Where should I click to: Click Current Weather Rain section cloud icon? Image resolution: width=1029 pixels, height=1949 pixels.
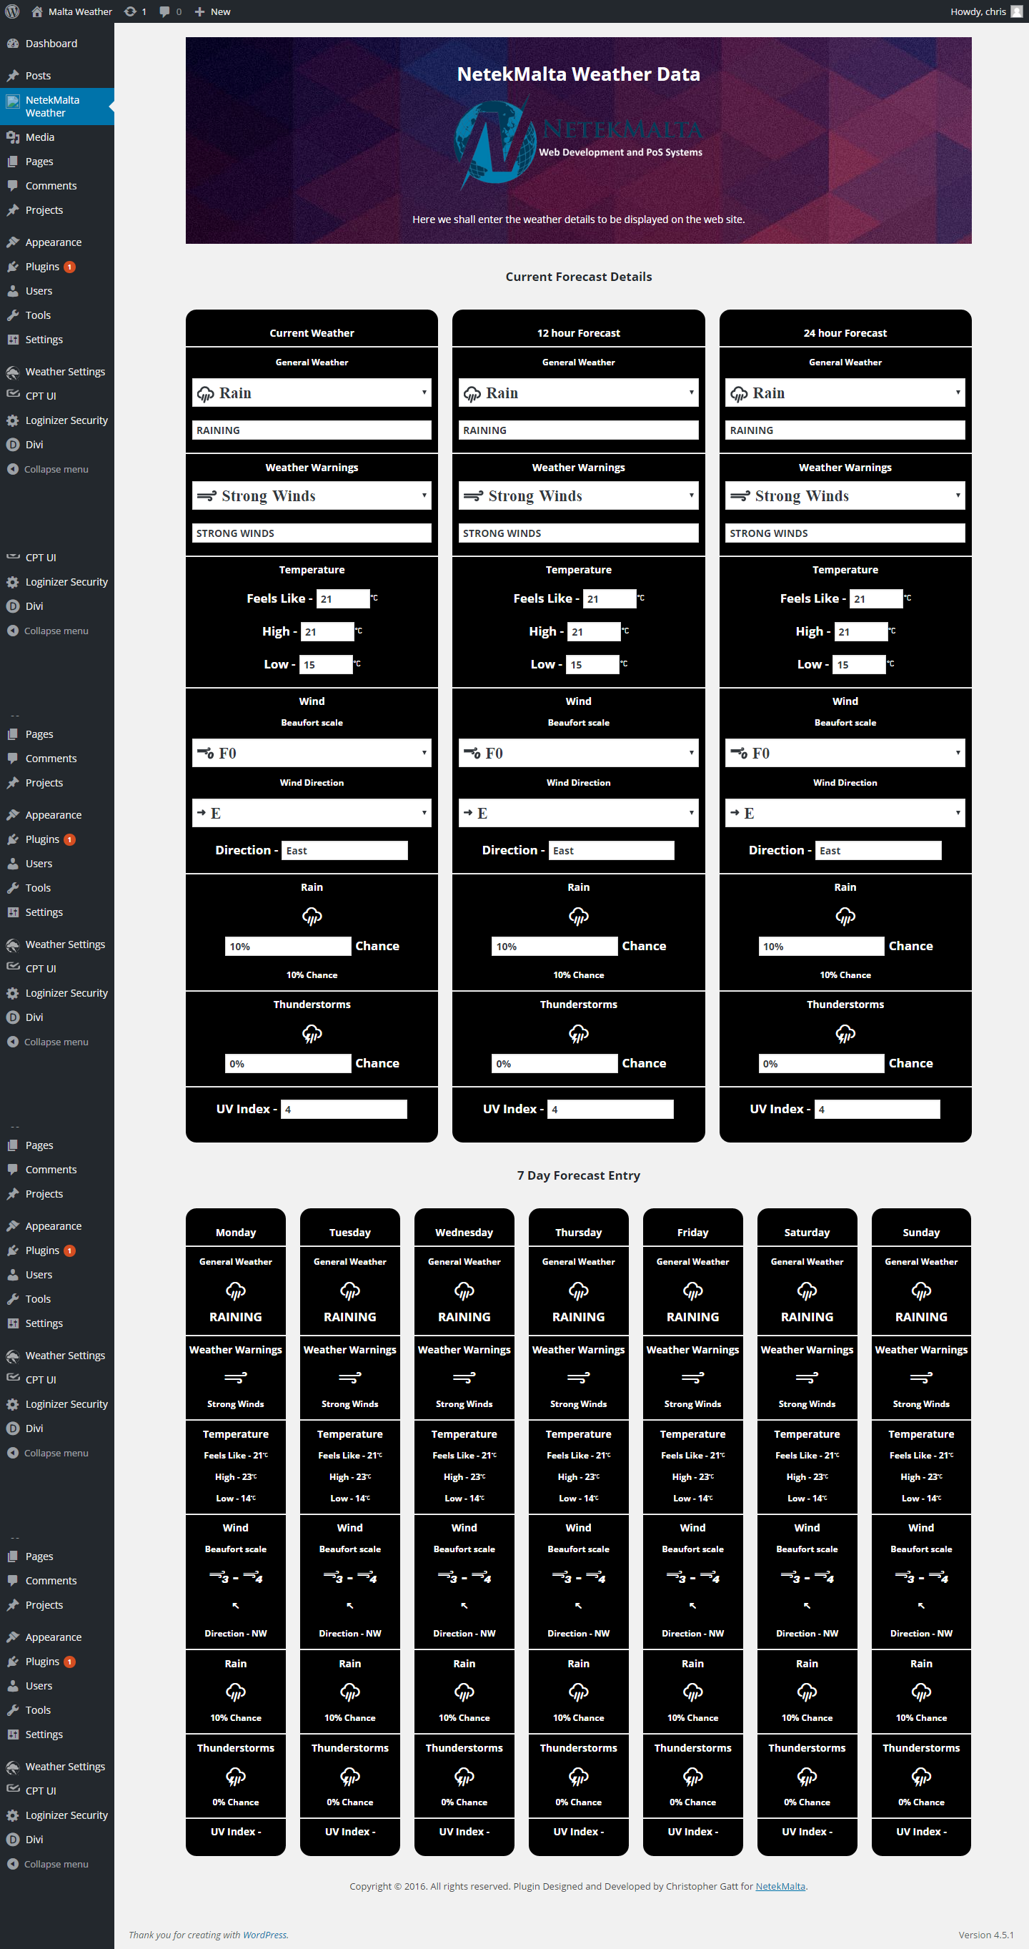pos(312,917)
